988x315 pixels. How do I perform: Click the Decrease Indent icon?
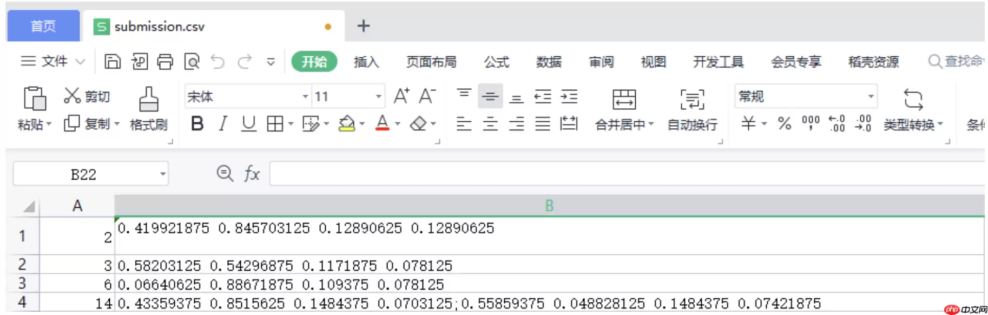(x=543, y=96)
